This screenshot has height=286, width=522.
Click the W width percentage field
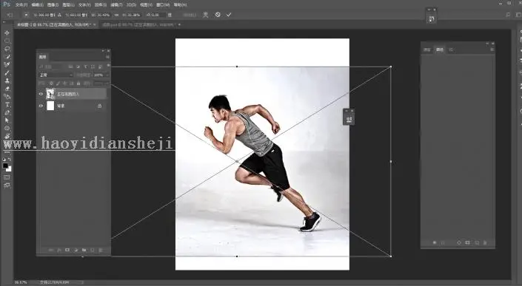click(x=102, y=15)
